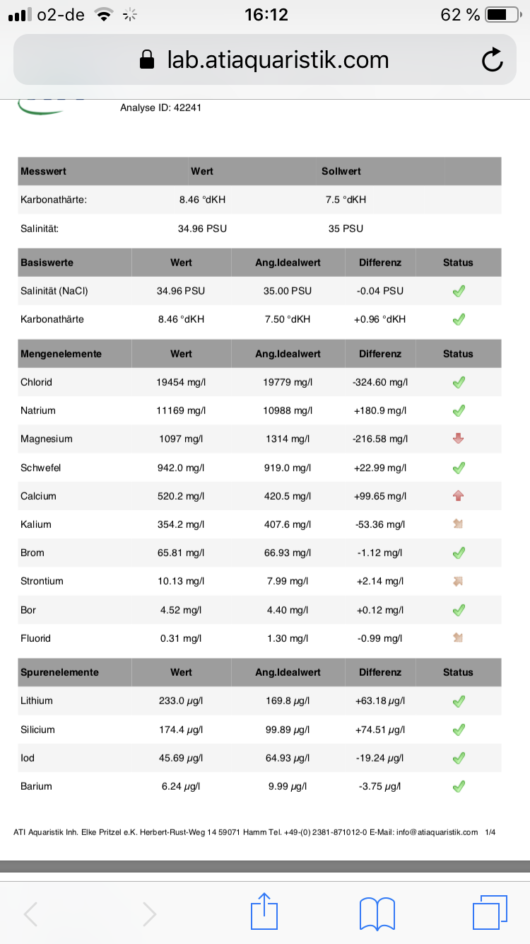Tap the lab.atiaquaristik.com address field
The width and height of the screenshot is (530, 944).
277,60
